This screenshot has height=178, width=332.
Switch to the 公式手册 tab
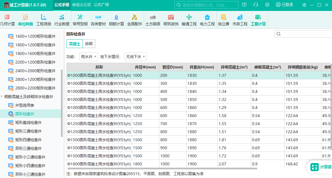click(61, 5)
